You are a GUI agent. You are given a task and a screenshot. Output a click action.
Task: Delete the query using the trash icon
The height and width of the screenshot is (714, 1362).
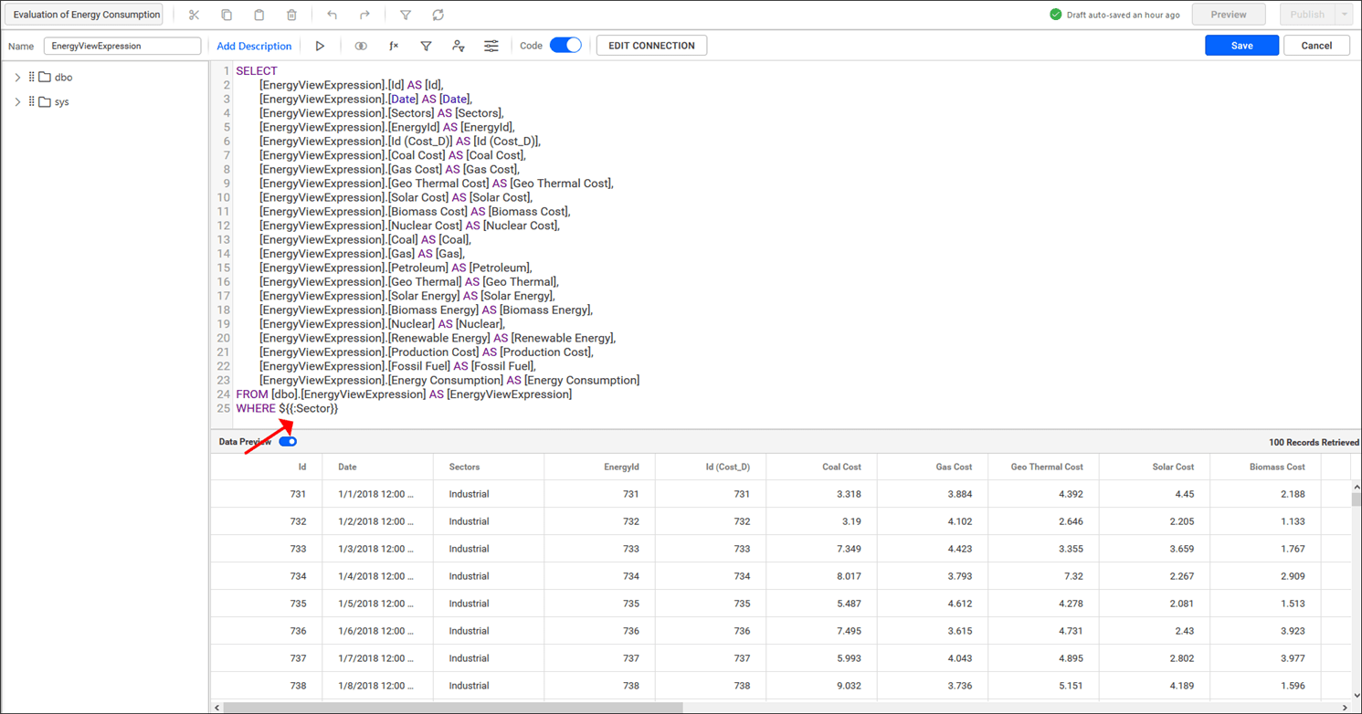point(292,15)
